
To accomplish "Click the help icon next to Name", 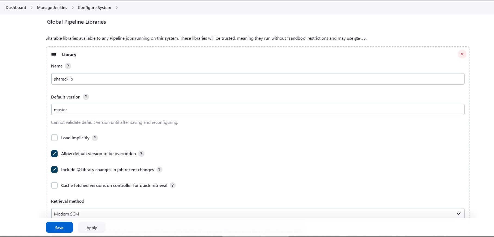I will coord(68,66).
